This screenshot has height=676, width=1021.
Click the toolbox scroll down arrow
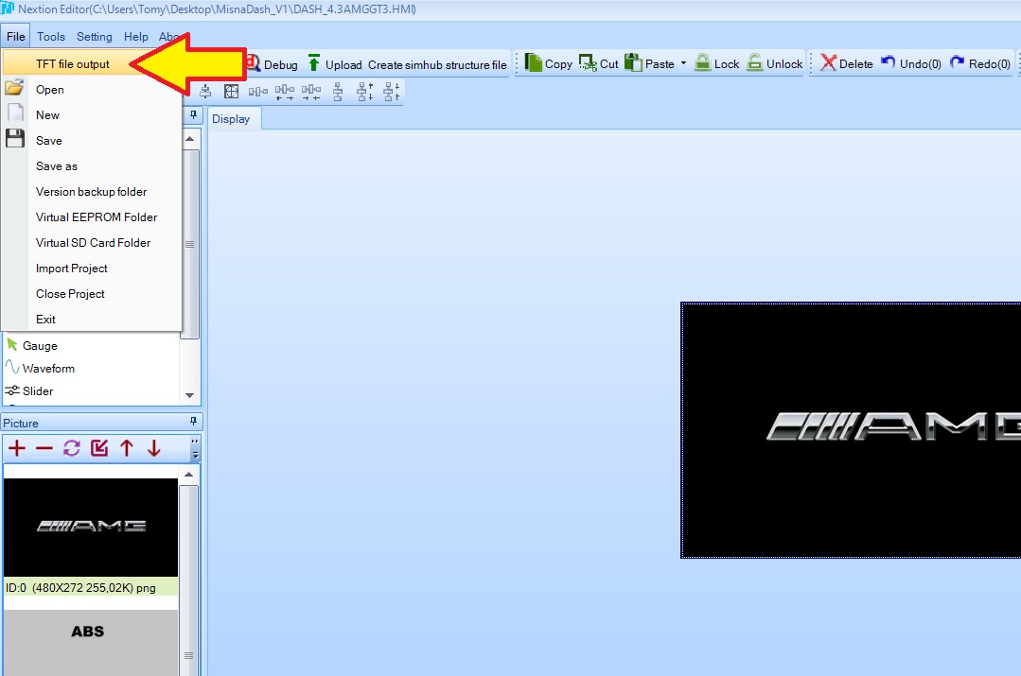click(190, 395)
